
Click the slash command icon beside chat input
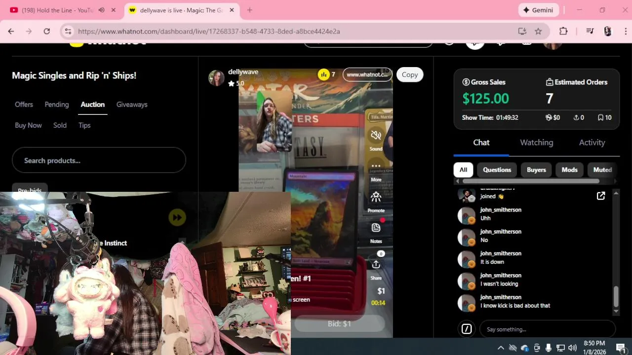[x=467, y=329]
